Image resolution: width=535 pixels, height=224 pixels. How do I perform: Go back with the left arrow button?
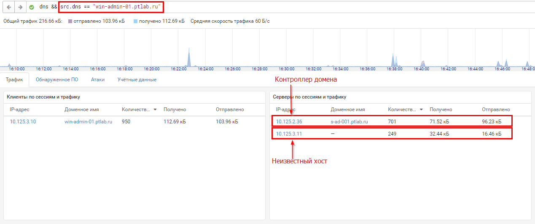tap(9, 7)
